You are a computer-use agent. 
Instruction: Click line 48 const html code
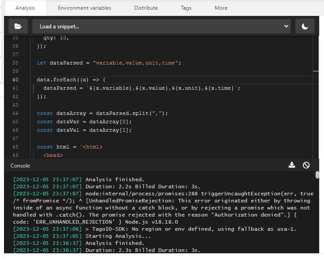(x=69, y=147)
